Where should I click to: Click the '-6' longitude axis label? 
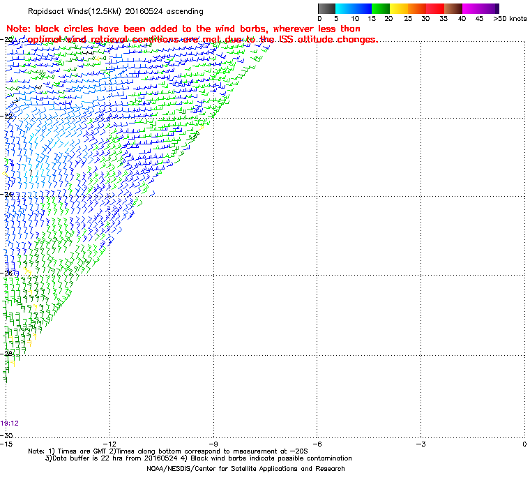(317, 444)
